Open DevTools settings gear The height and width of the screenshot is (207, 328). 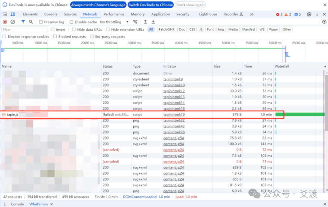click(309, 14)
